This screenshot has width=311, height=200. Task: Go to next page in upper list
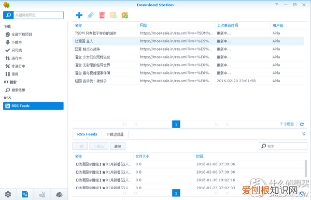coord(216,125)
